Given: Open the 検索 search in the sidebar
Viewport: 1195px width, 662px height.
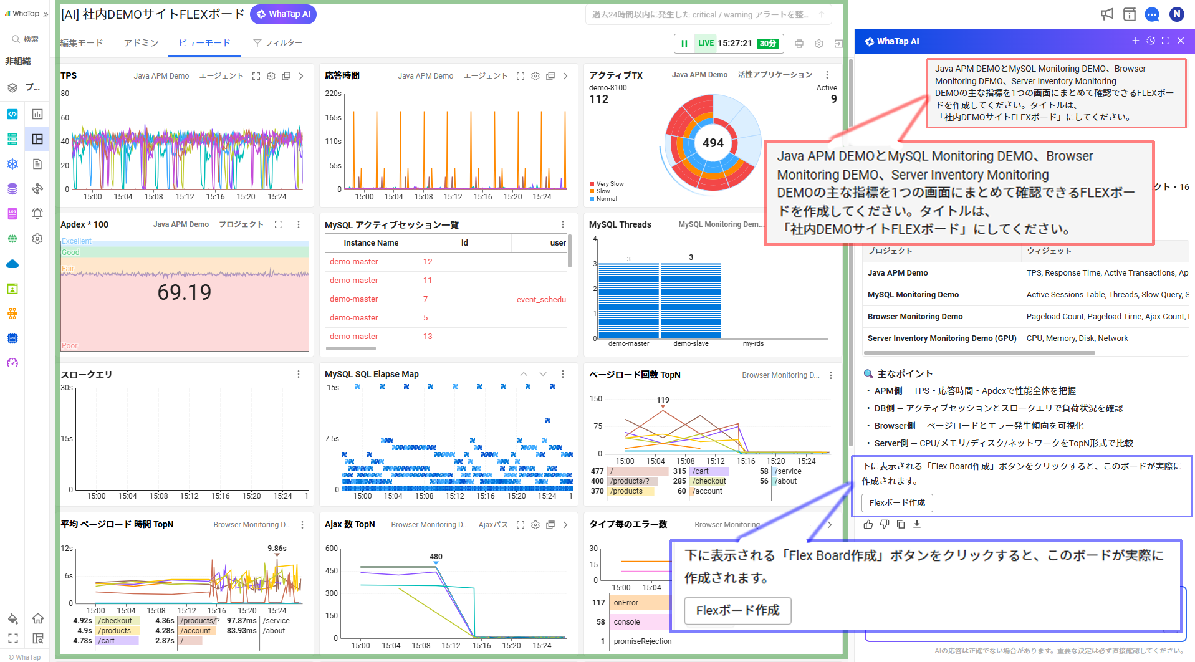Looking at the screenshot, I should click(25, 39).
